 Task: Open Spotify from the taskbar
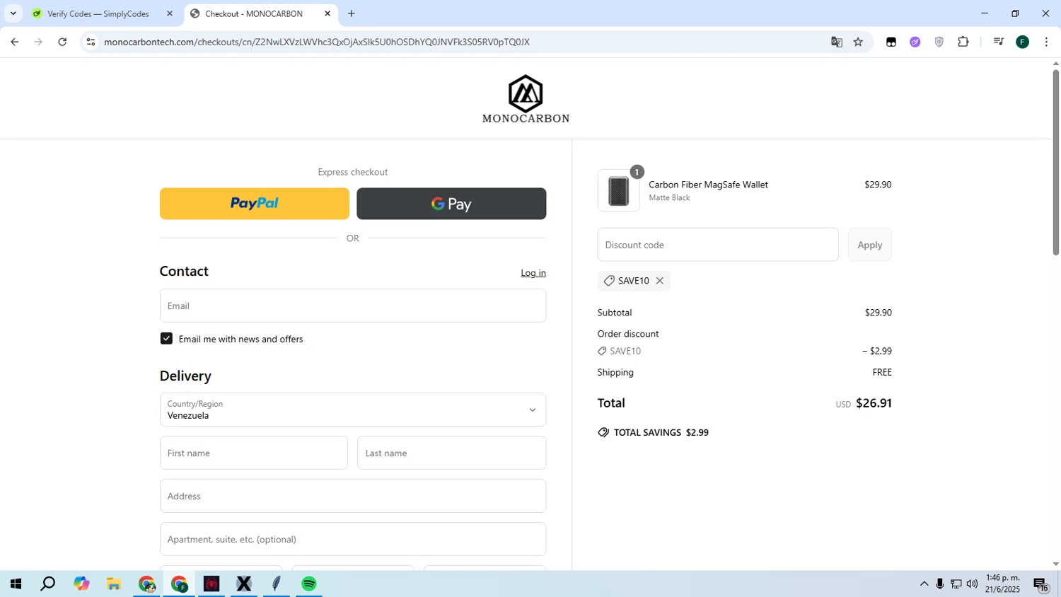tap(309, 584)
